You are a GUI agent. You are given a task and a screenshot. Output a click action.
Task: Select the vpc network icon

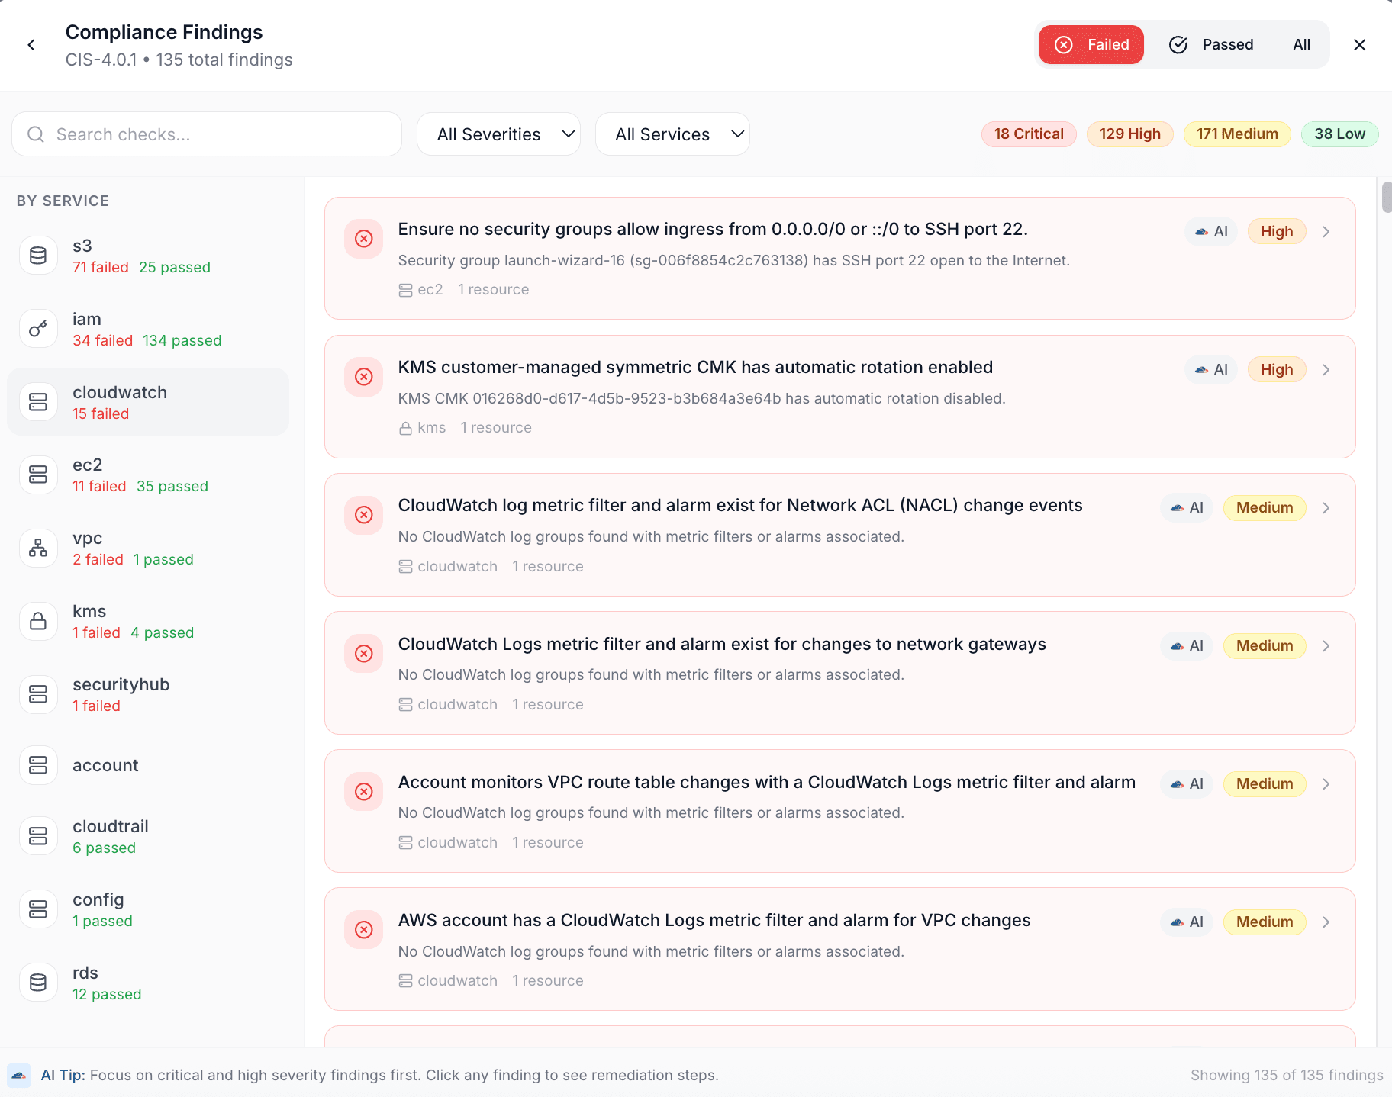coord(37,548)
